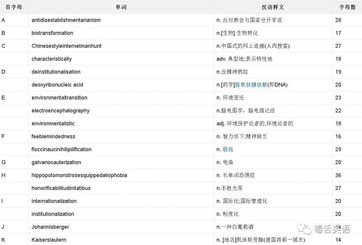Select letter count 29 for floccinaucinihilipilification
Viewport: 362px width, 245px height.
point(338,149)
